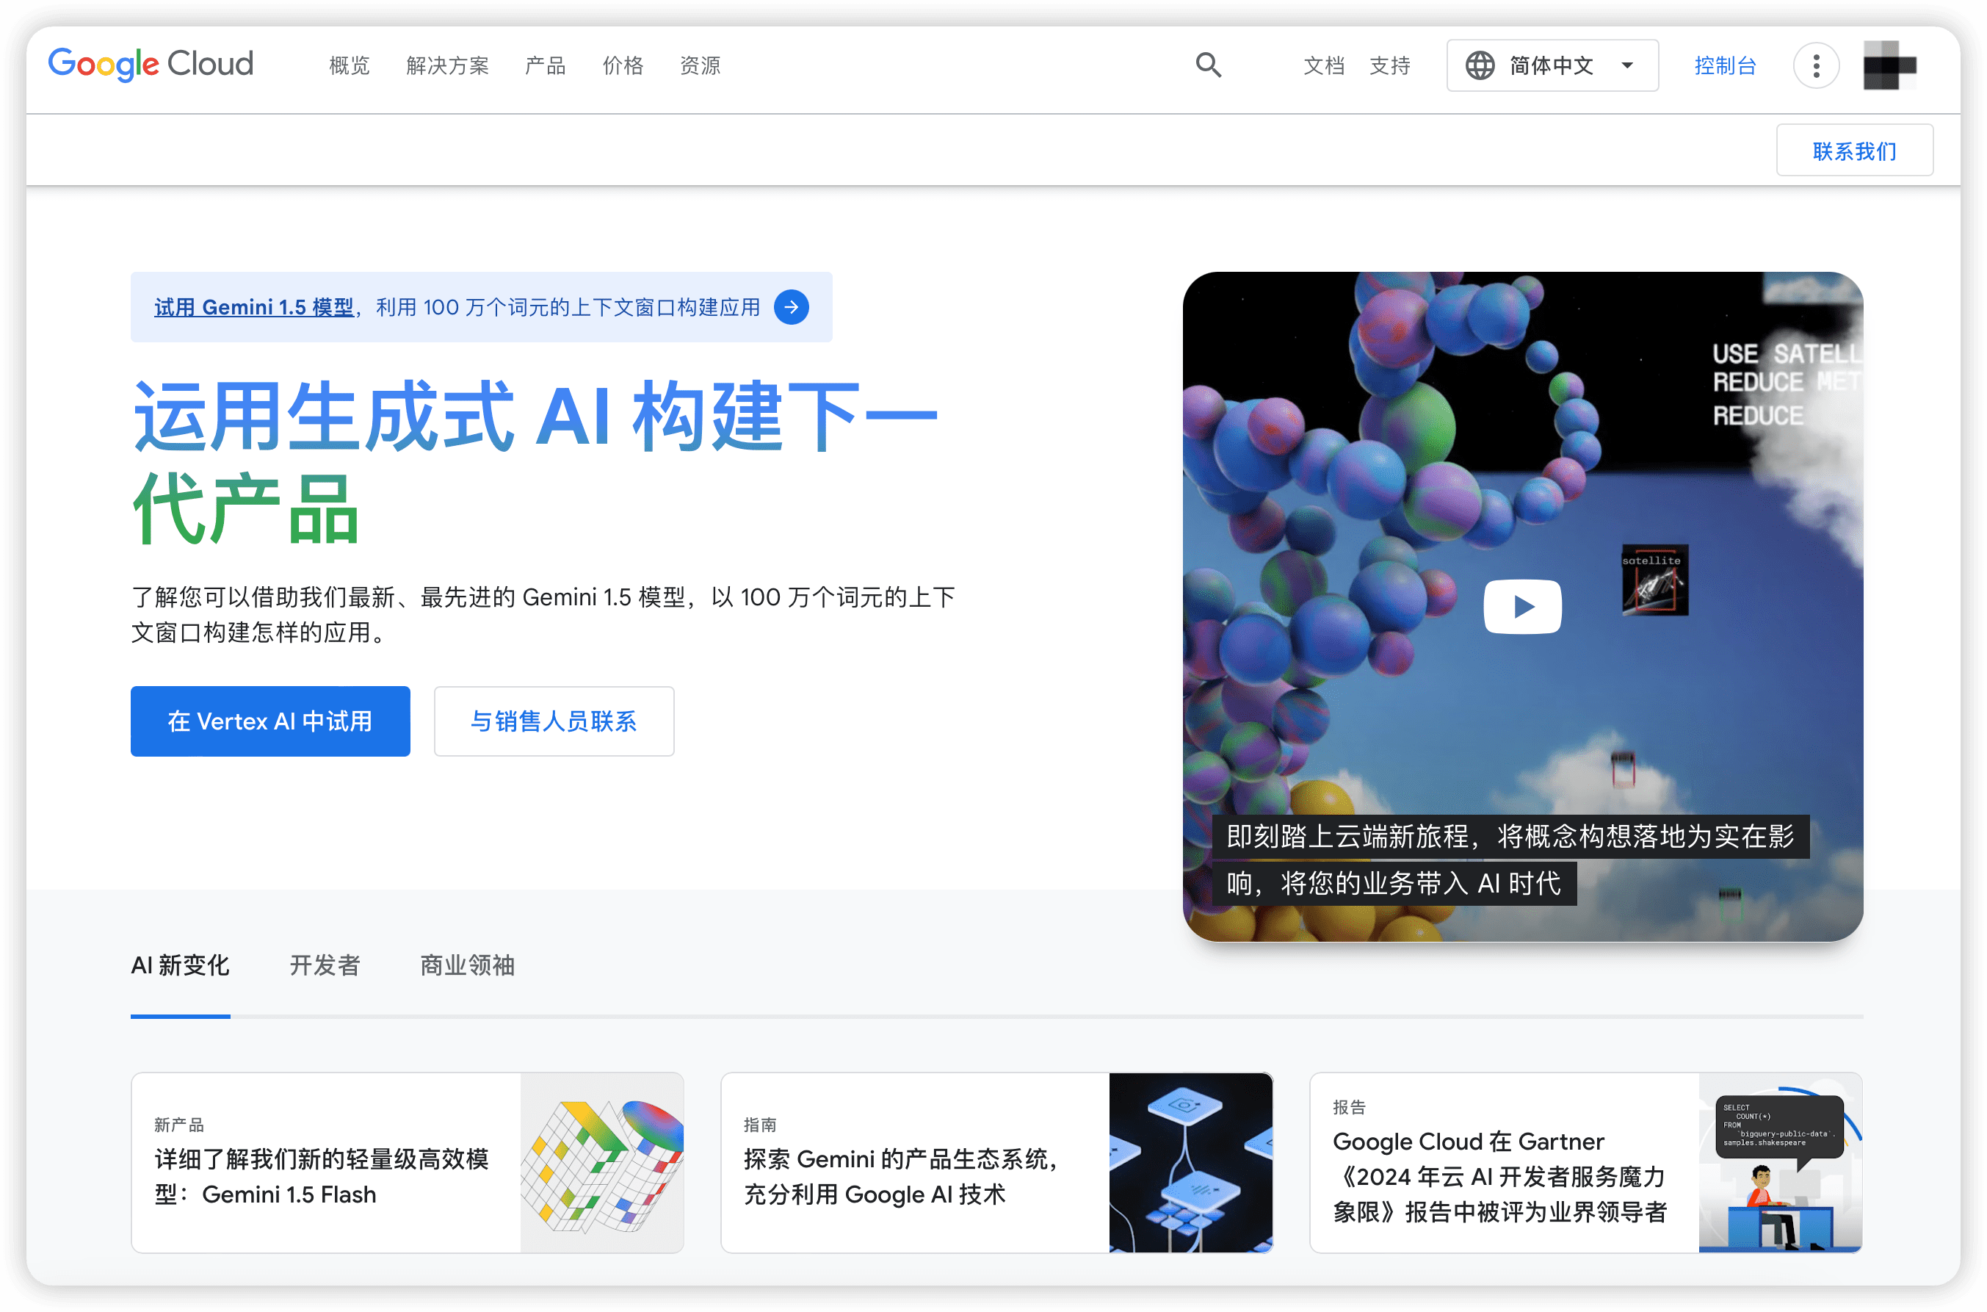Click the blue arrow in Gemini banner
Screen dimensions: 1987x1312
[791, 307]
